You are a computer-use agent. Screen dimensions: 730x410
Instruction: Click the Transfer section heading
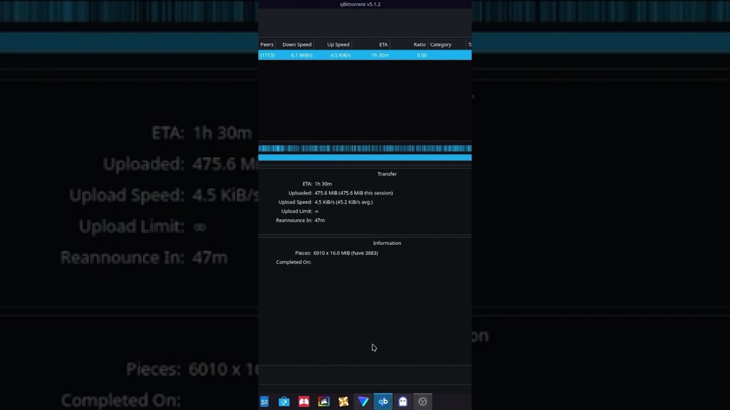(x=387, y=174)
